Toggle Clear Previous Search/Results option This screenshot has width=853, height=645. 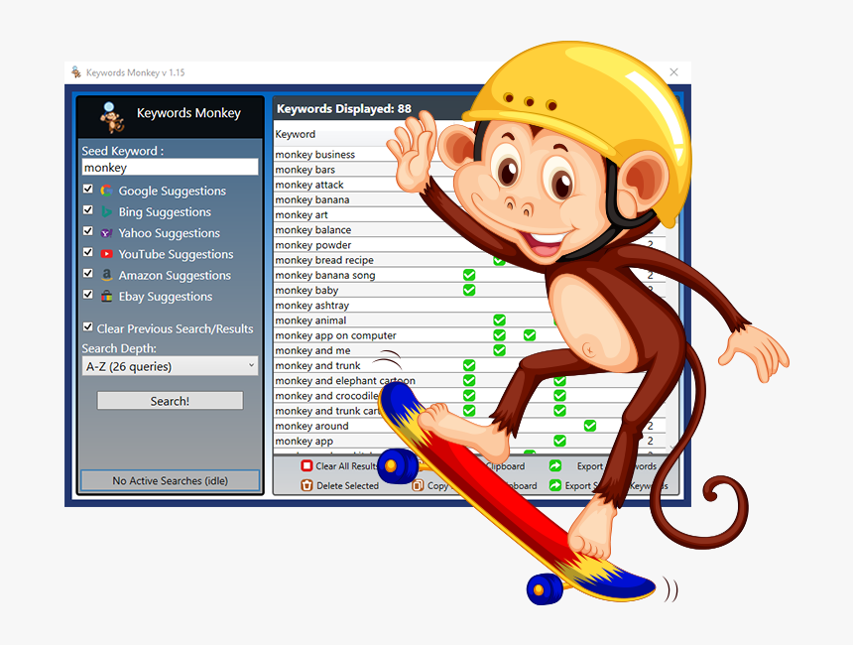(87, 328)
